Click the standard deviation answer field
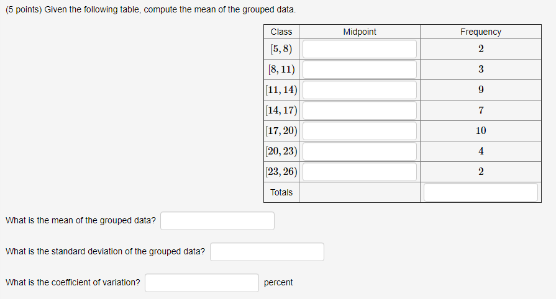This screenshot has width=556, height=299. pyautogui.click(x=267, y=252)
